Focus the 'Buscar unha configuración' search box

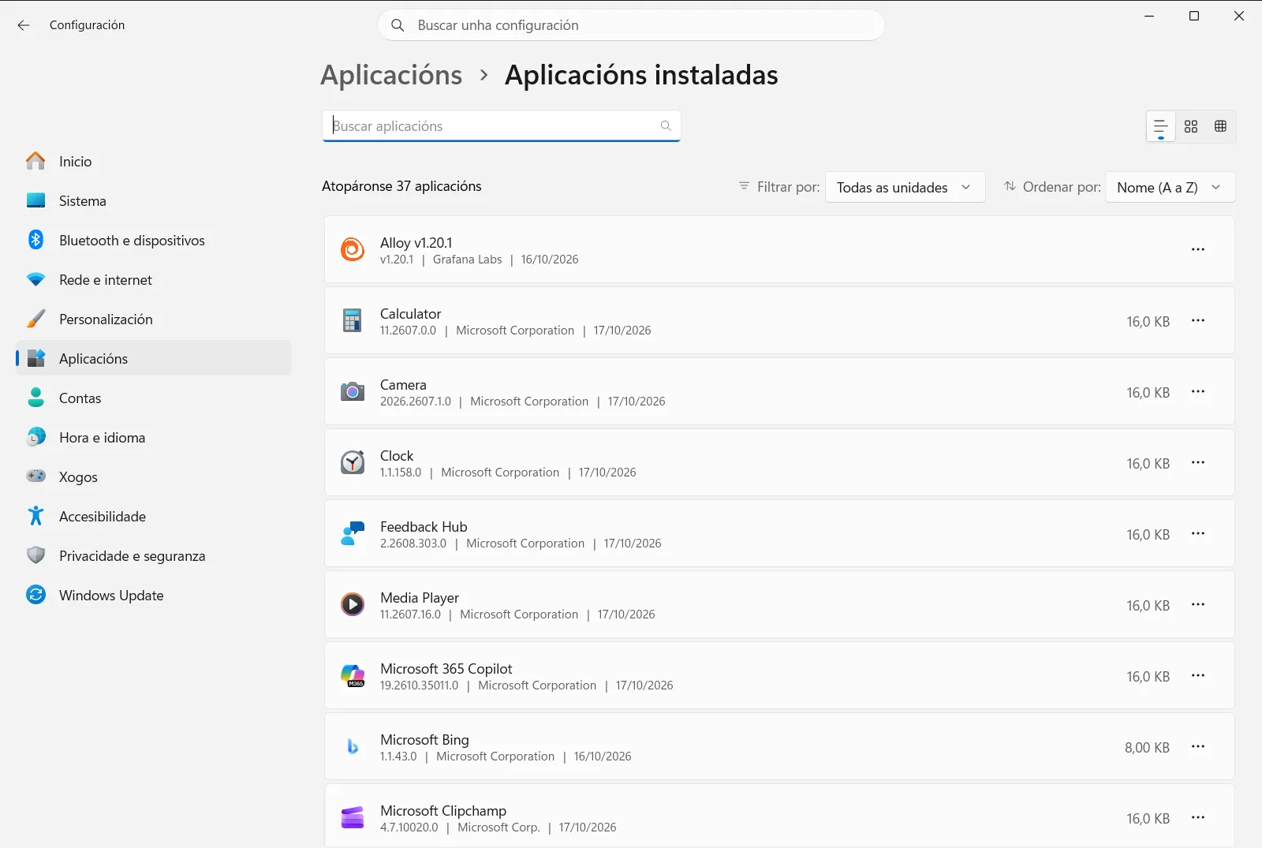tap(631, 25)
